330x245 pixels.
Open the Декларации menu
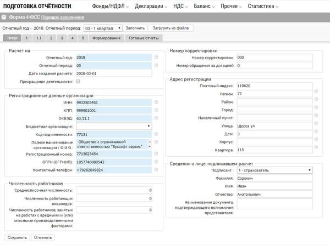tap(151, 6)
